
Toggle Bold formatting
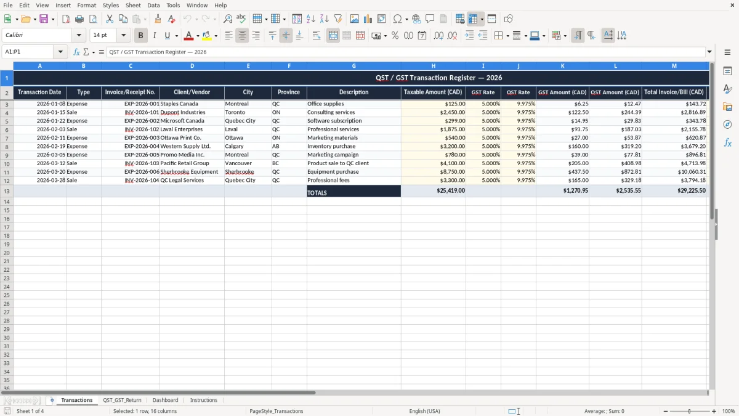point(141,36)
